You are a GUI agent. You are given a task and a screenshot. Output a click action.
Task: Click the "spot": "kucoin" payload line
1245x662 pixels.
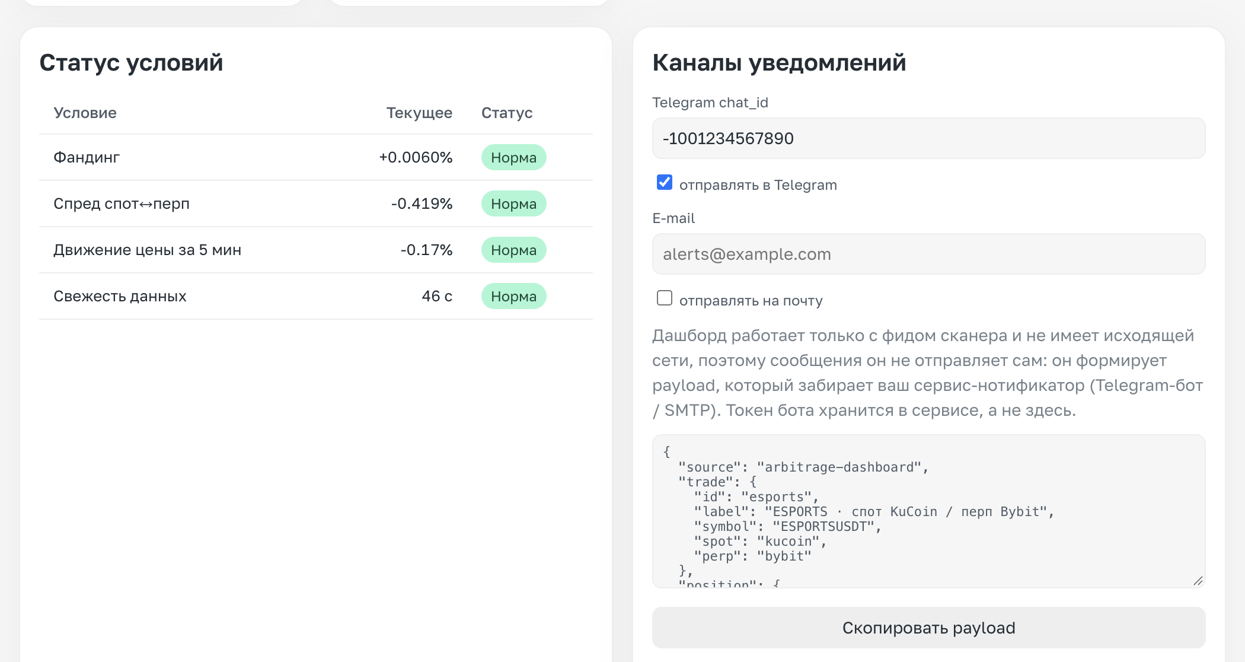760,542
